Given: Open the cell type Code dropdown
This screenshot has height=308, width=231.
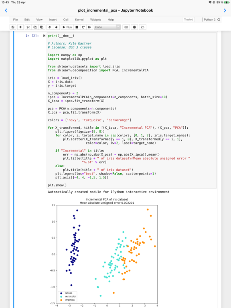Looking at the screenshot, I should coord(107,27).
